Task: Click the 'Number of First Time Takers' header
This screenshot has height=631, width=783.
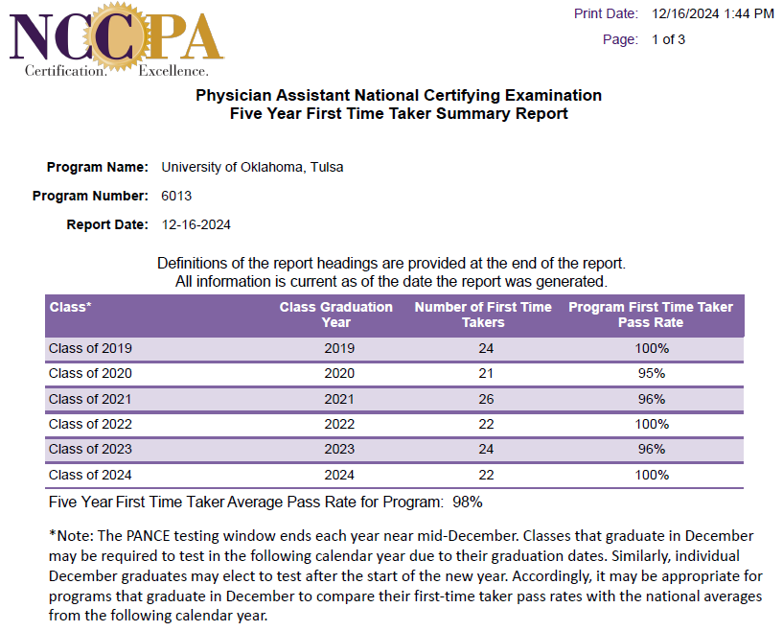Action: point(483,315)
